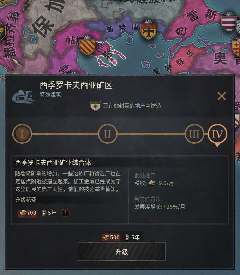Click the hourglass icon above 升级 button
This screenshot has height=275, width=240.
coord(127,238)
